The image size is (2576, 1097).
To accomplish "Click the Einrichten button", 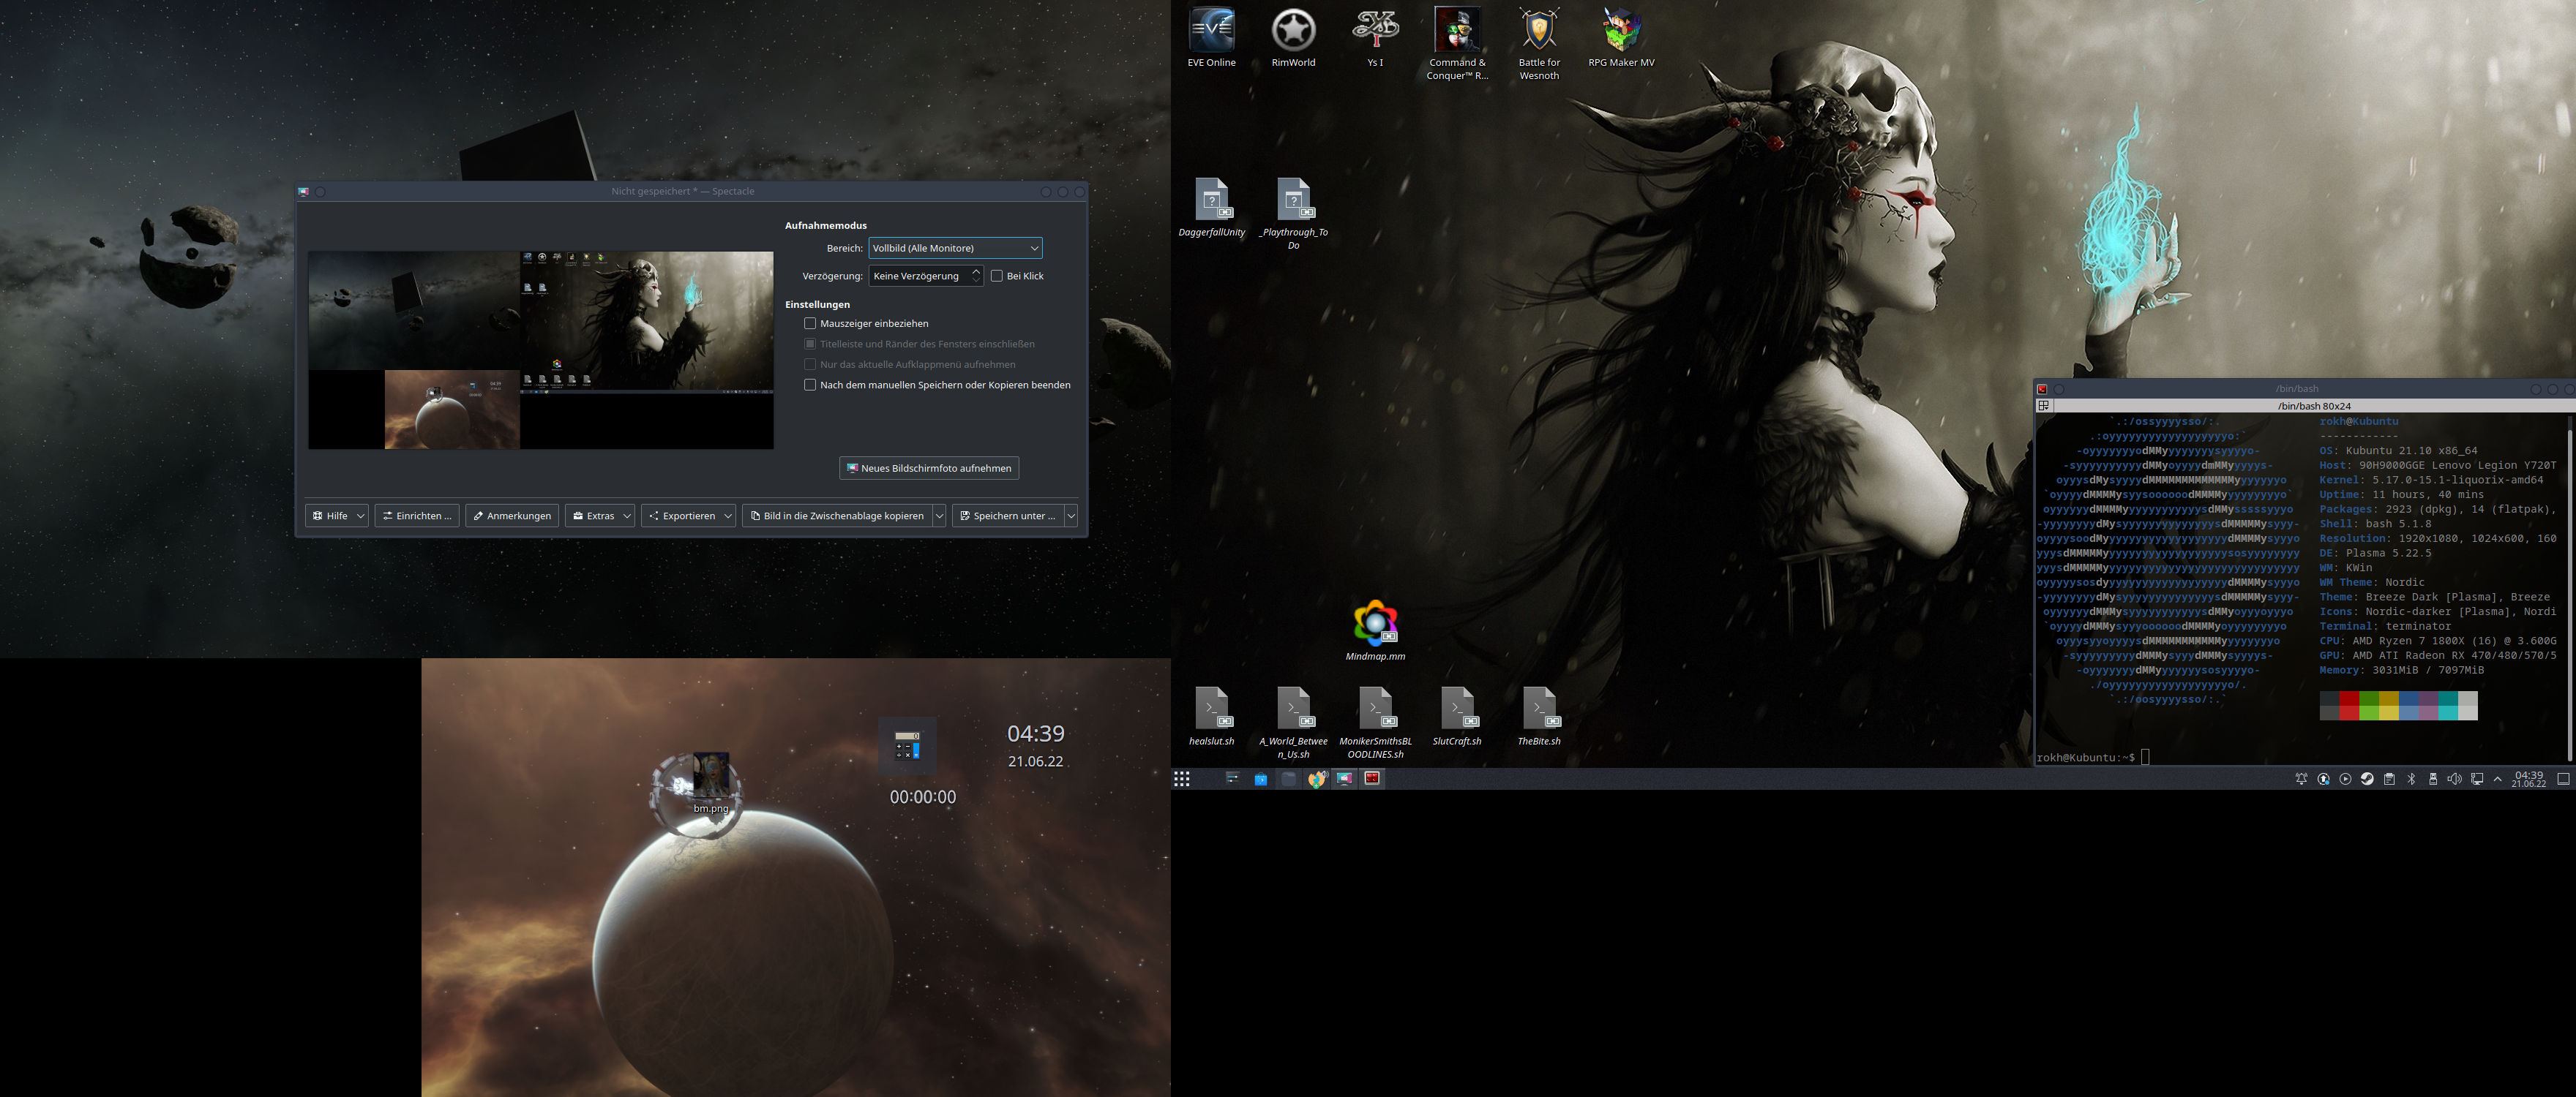I will click(x=416, y=516).
